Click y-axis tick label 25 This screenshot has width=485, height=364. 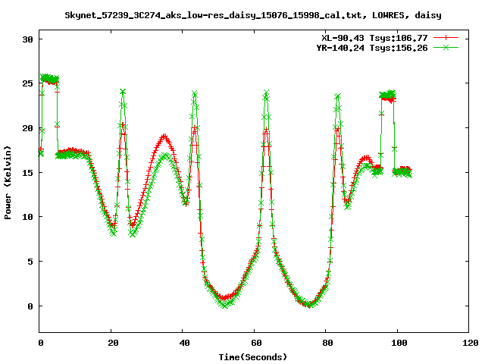pyautogui.click(x=27, y=83)
